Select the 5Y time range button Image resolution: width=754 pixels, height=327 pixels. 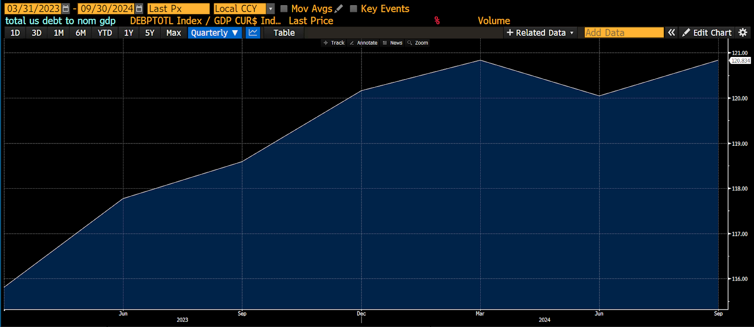pos(150,32)
